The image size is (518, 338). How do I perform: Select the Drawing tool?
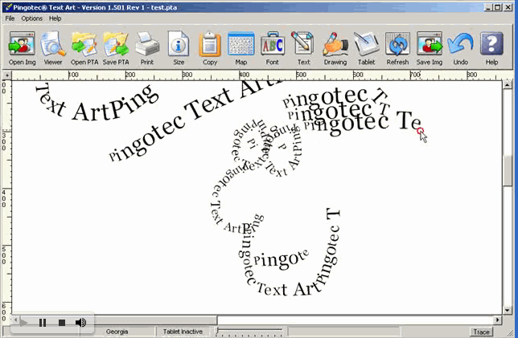click(335, 48)
